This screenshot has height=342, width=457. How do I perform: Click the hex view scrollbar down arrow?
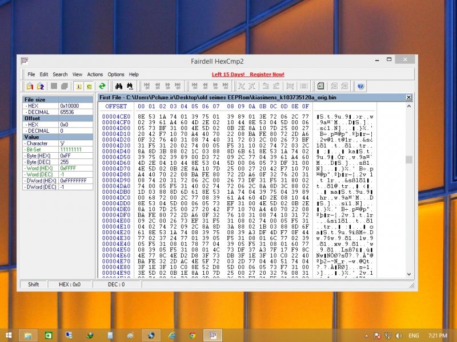[409, 274]
